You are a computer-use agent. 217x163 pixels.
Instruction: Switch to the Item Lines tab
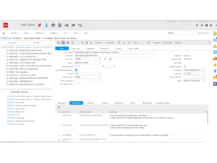coord(76,49)
